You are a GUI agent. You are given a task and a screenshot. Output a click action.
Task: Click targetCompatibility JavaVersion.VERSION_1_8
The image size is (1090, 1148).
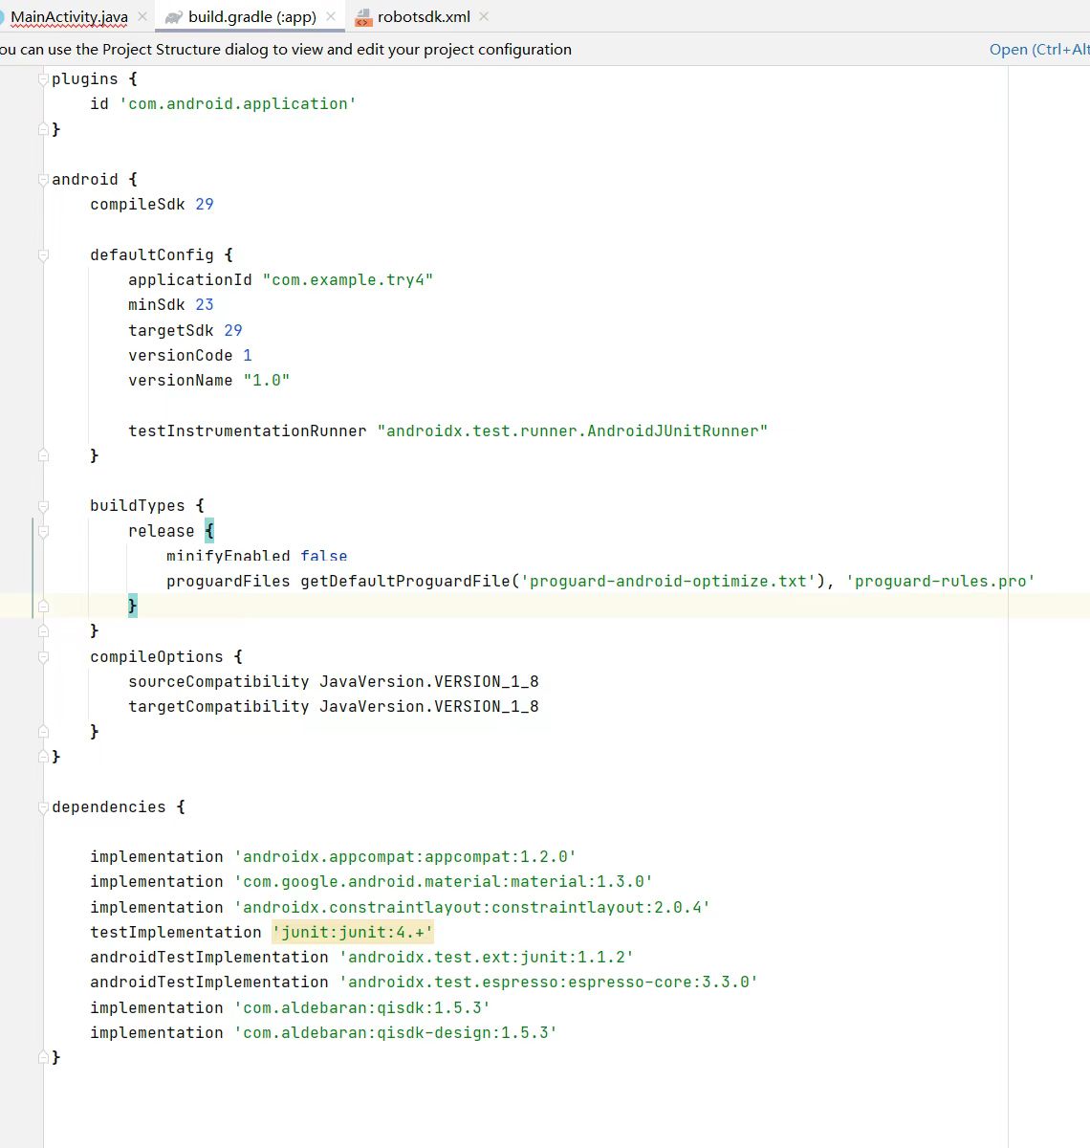pyautogui.click(x=334, y=707)
